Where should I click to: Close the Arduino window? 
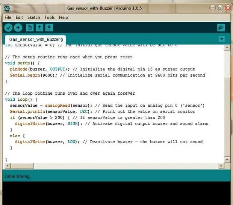(x=228, y=8)
